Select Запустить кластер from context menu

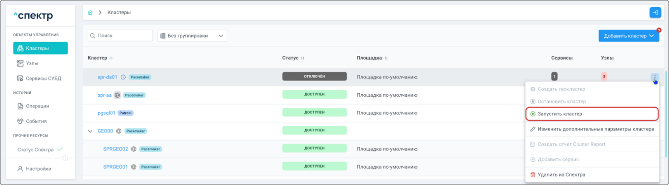(x=559, y=114)
